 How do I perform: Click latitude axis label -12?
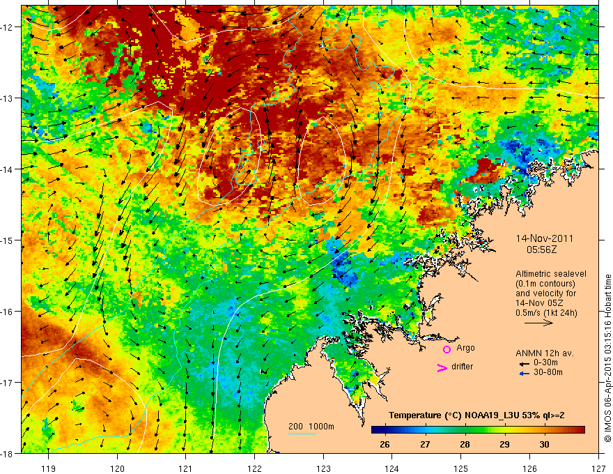pyautogui.click(x=8, y=27)
